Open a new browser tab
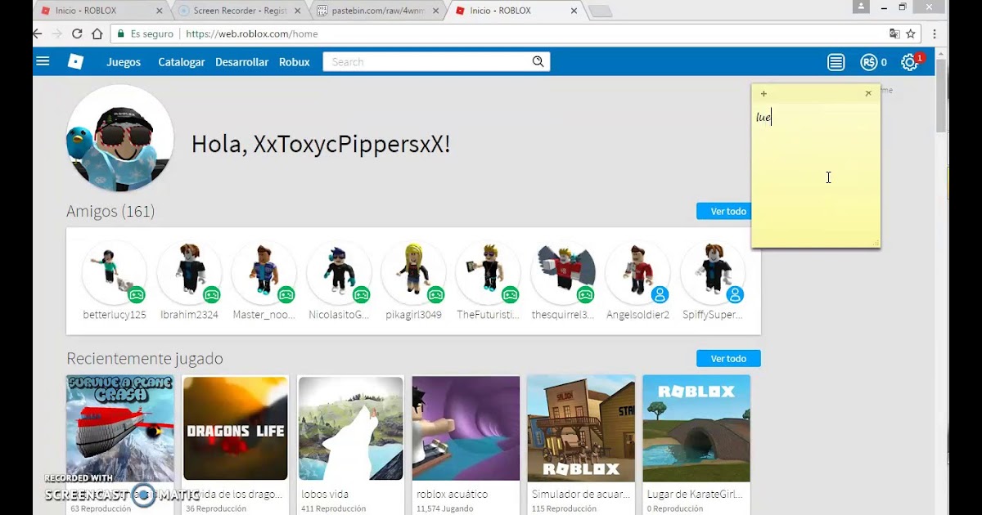Viewport: 982px width, 515px height. point(600,11)
